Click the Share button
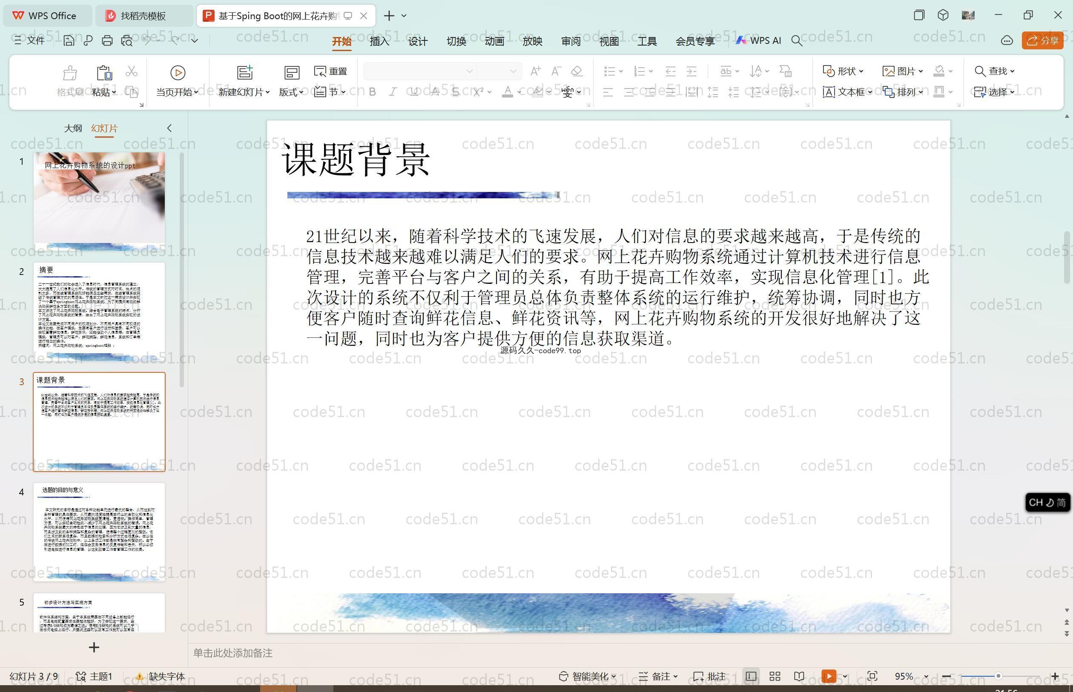This screenshot has width=1073, height=692. point(1042,41)
